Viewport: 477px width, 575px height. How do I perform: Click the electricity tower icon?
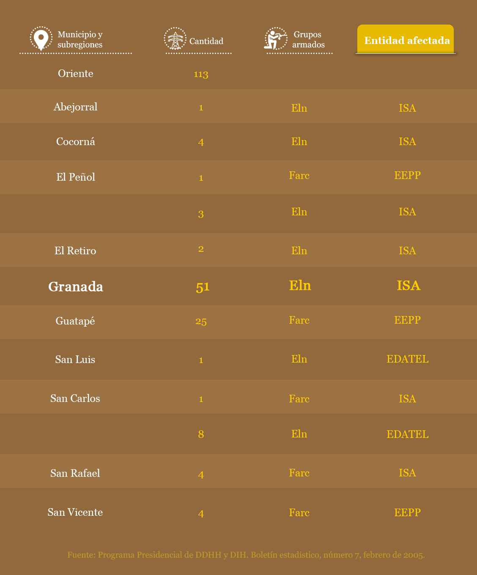(175, 39)
